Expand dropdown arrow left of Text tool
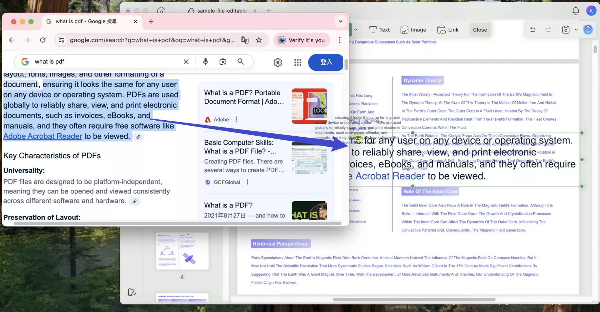600x312 pixels. coord(356,30)
